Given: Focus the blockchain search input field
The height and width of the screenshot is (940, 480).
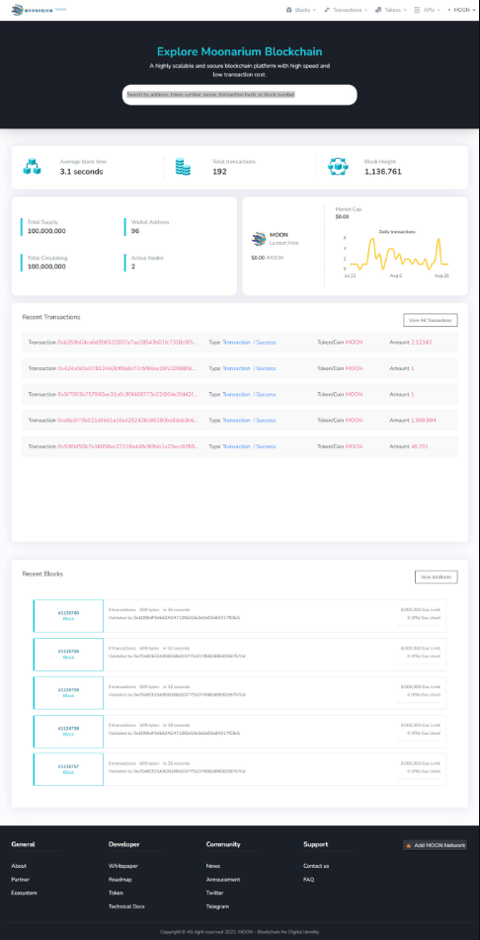Looking at the screenshot, I should [239, 95].
